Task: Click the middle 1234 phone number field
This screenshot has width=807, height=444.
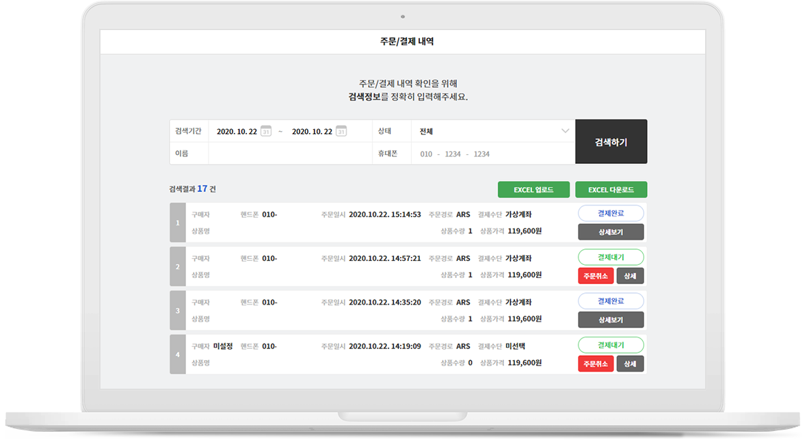Action: point(453,154)
